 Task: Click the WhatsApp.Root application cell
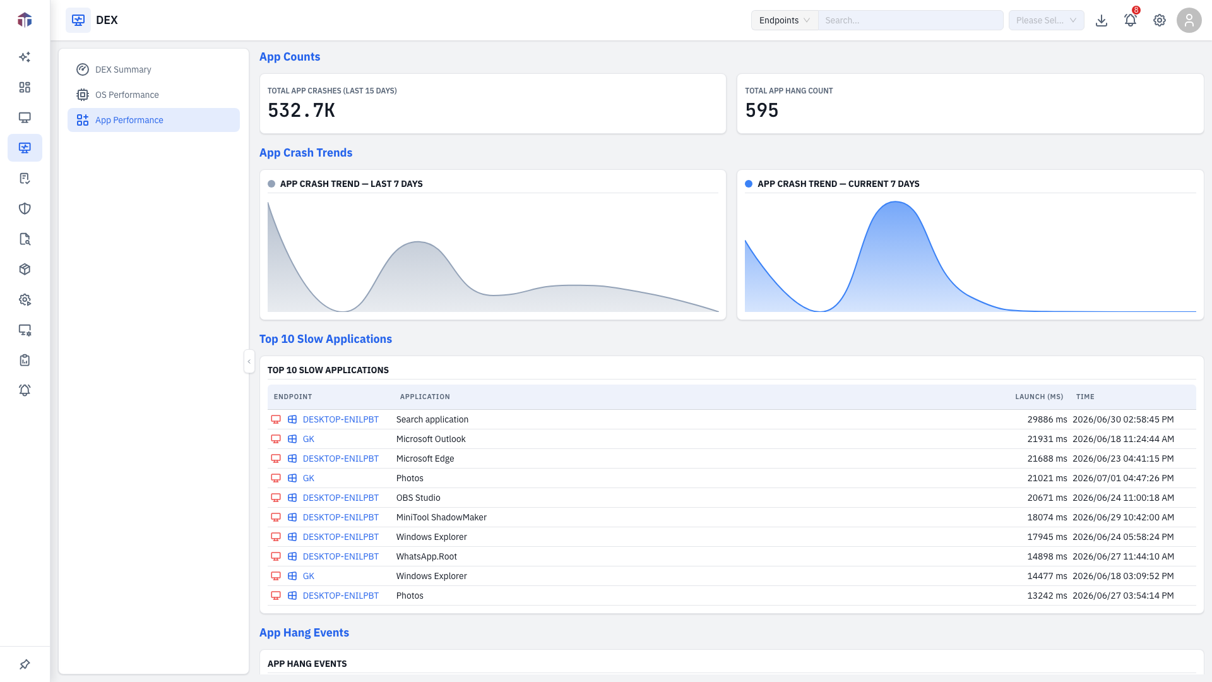(427, 556)
